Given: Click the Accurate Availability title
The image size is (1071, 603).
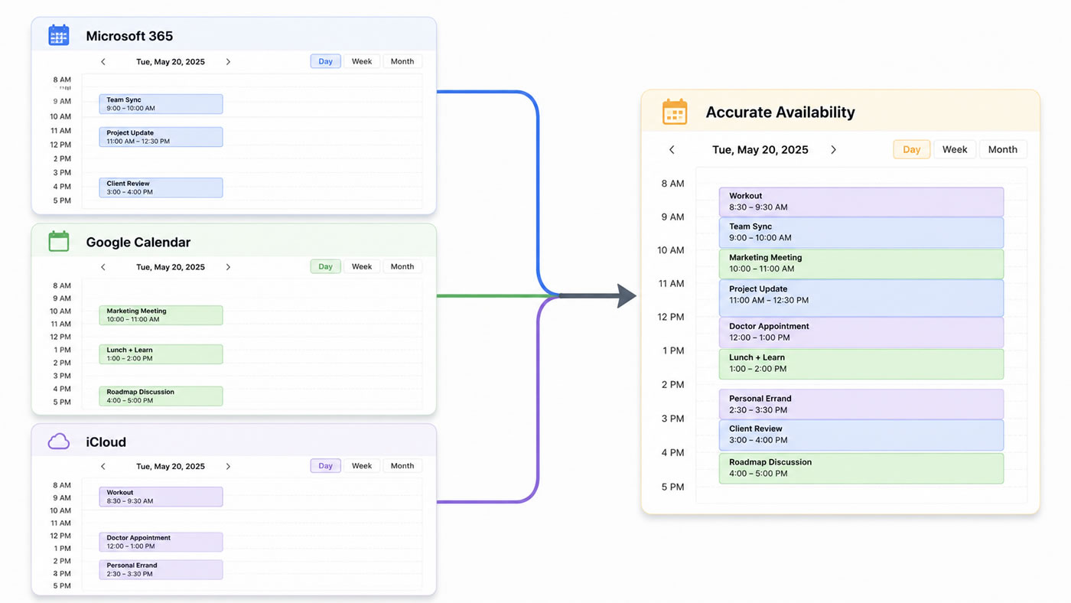Looking at the screenshot, I should coord(780,112).
